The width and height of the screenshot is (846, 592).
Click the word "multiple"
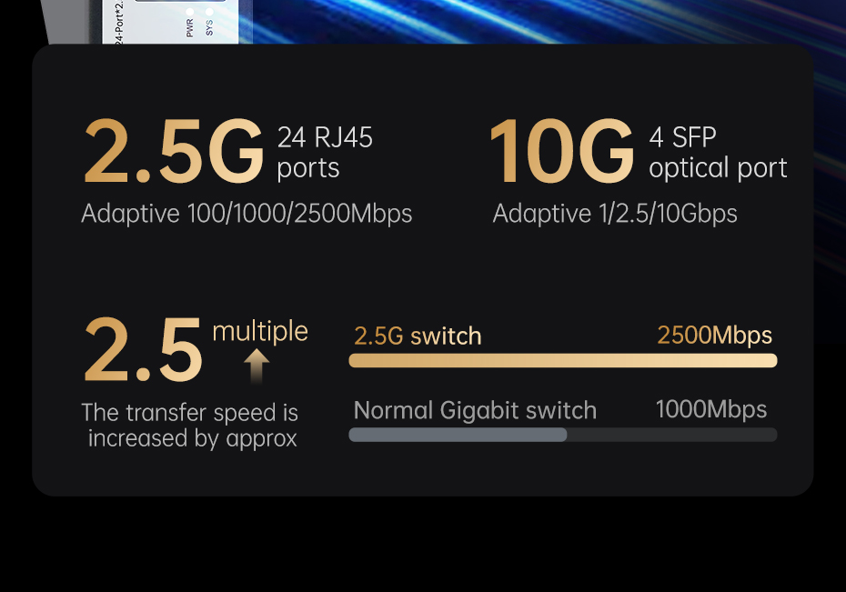tap(260, 331)
